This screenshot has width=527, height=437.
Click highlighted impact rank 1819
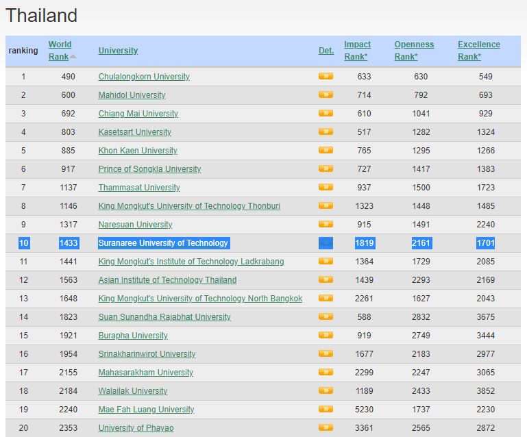tap(365, 243)
